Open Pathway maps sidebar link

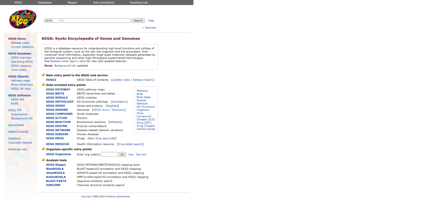(20, 80)
